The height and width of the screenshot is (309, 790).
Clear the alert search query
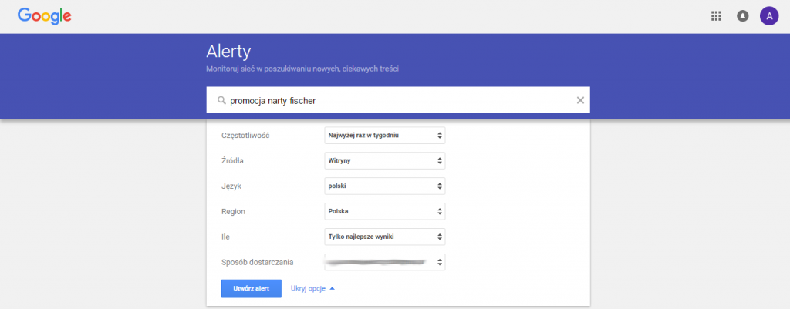click(580, 100)
